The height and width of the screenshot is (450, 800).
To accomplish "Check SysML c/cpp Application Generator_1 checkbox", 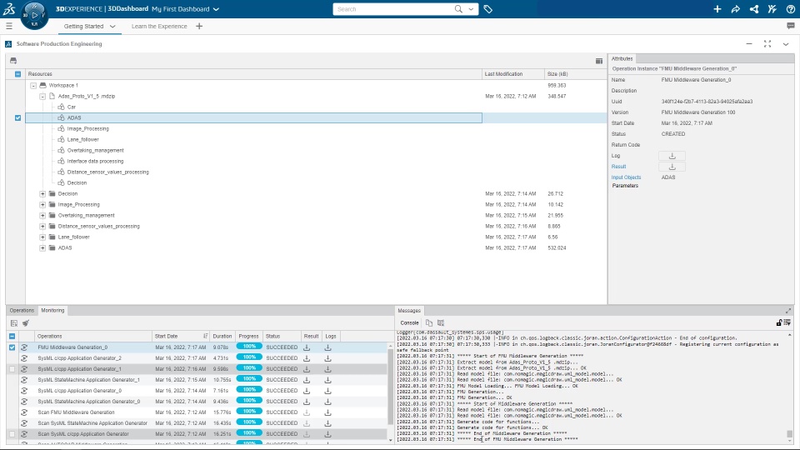I will [x=12, y=369].
